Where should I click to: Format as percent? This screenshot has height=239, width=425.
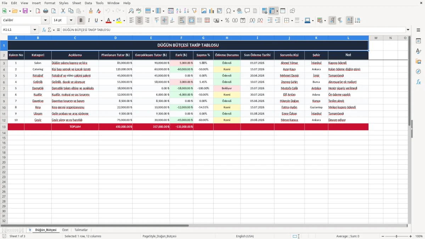pyautogui.click(x=227, y=21)
